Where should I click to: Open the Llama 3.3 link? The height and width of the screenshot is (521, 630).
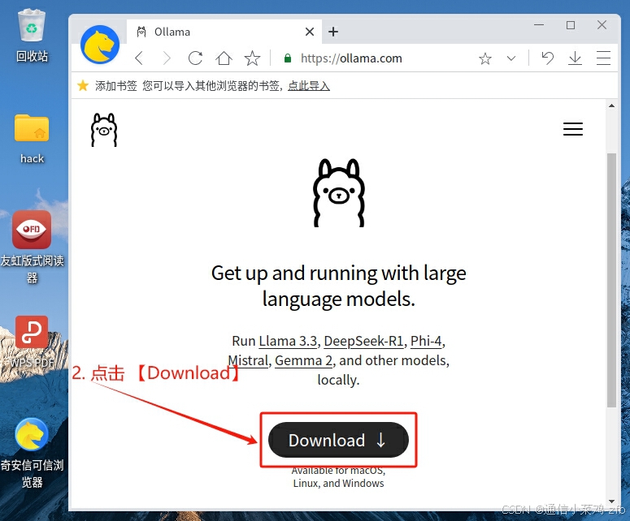tap(288, 341)
